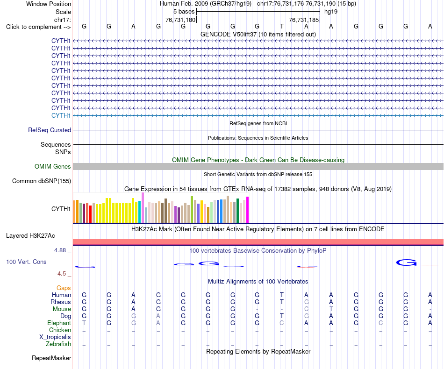The width and height of the screenshot is (444, 369).
Task: Click the cyan bar in GTEx chart
Action: 139,212
